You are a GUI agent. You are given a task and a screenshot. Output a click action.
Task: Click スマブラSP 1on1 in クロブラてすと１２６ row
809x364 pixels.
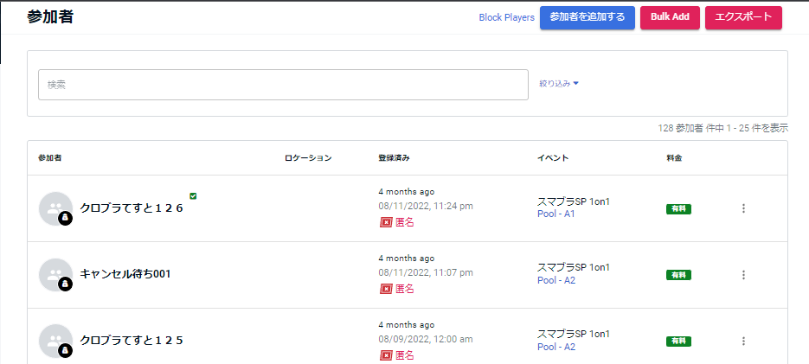[574, 201]
